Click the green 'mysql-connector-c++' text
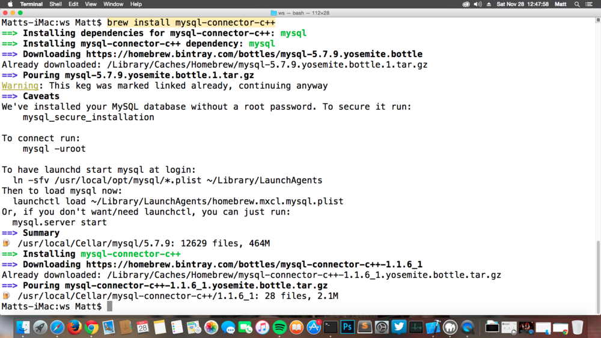 coord(130,254)
